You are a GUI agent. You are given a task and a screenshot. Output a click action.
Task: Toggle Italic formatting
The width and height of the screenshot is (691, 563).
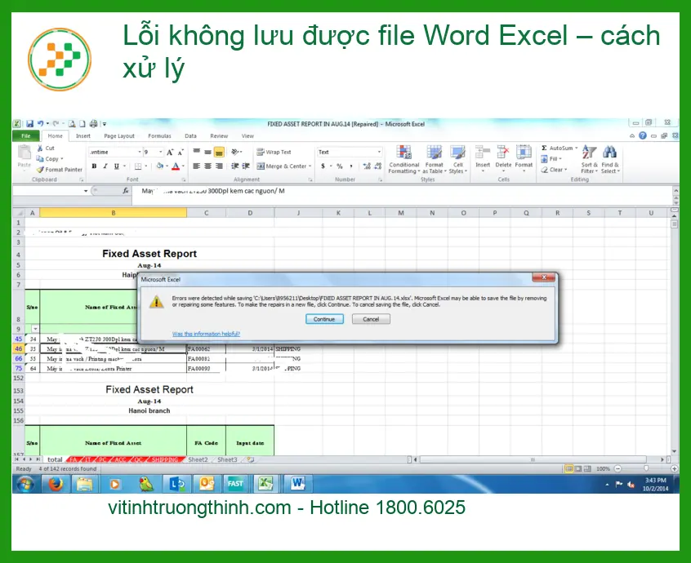pyautogui.click(x=105, y=166)
